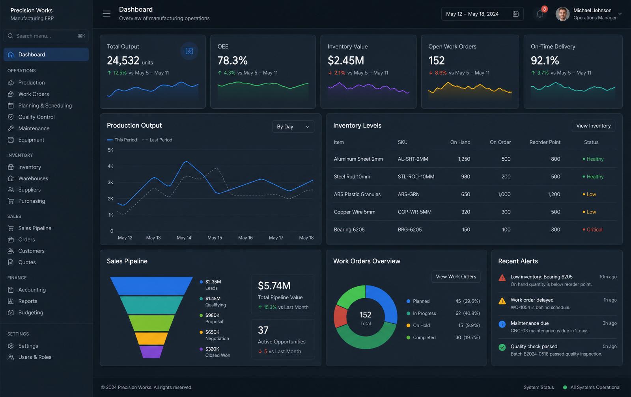Click the ABS Plastic Granules item
The width and height of the screenshot is (631, 397).
pyautogui.click(x=357, y=194)
